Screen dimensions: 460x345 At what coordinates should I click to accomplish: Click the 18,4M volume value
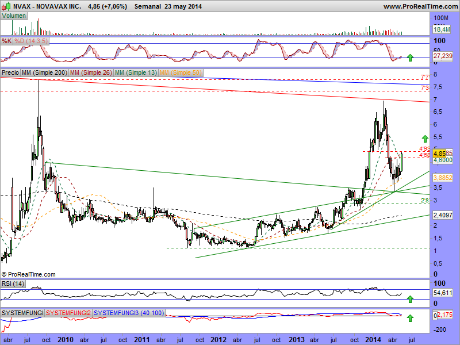442,29
